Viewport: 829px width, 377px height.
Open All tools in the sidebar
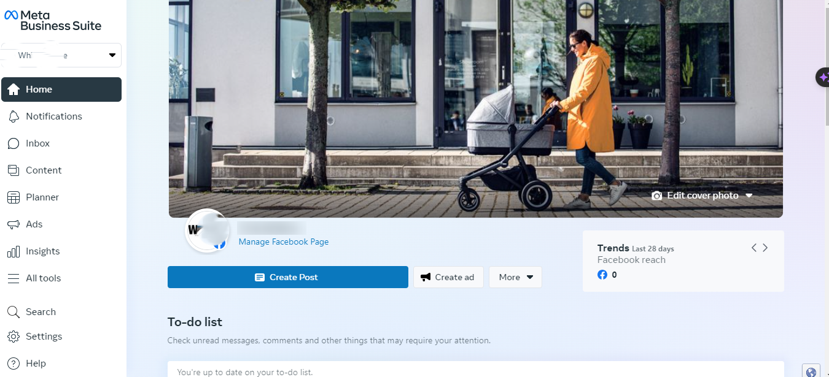pos(43,278)
